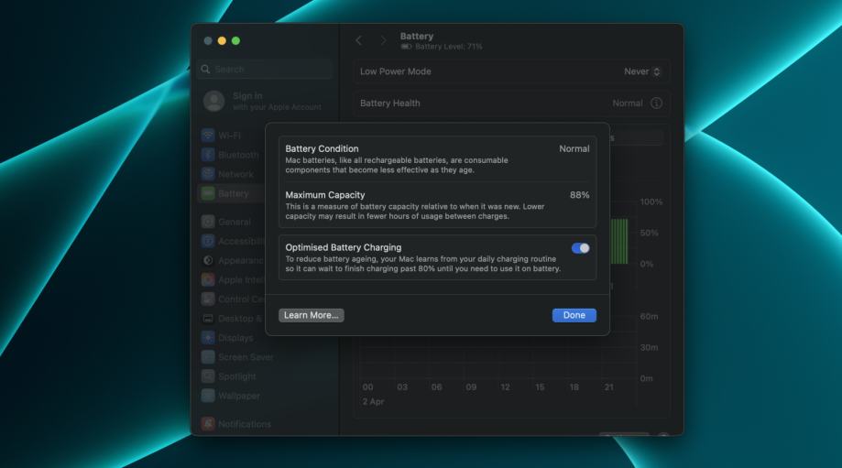Select the Spotlight icon in sidebar

tap(208, 376)
